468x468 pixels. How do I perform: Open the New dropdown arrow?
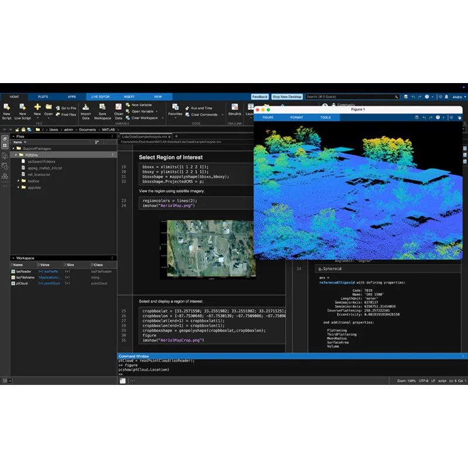pyautogui.click(x=37, y=118)
